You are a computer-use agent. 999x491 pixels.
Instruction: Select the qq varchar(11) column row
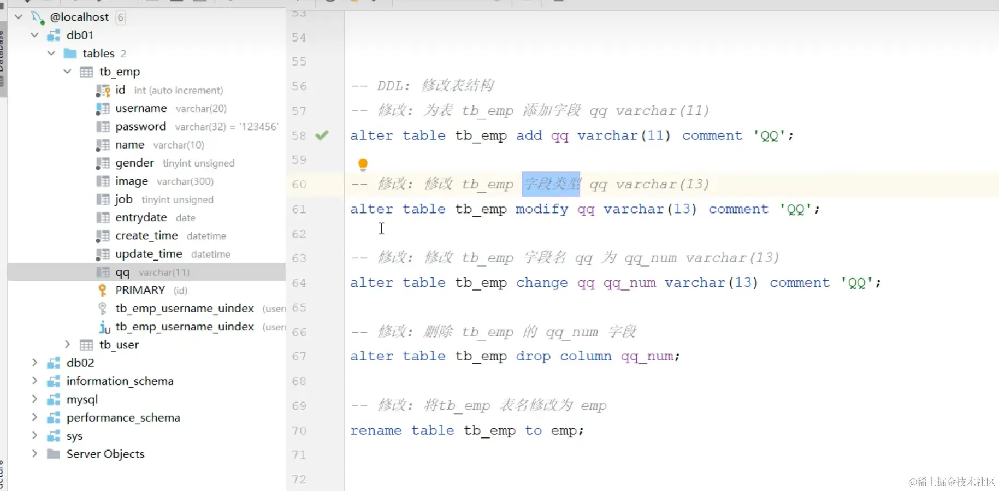146,272
